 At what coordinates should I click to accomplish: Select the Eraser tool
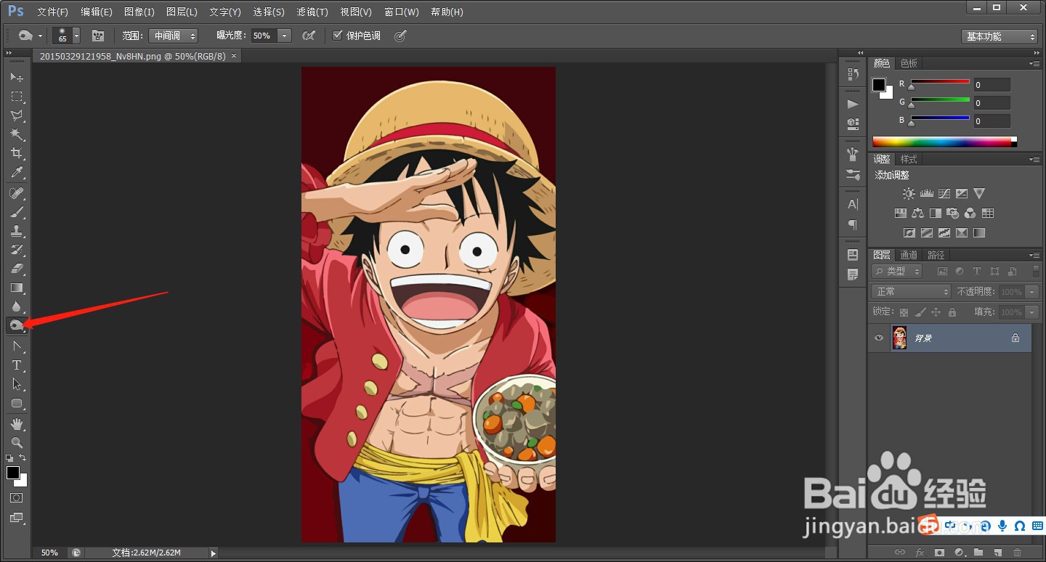[x=17, y=269]
